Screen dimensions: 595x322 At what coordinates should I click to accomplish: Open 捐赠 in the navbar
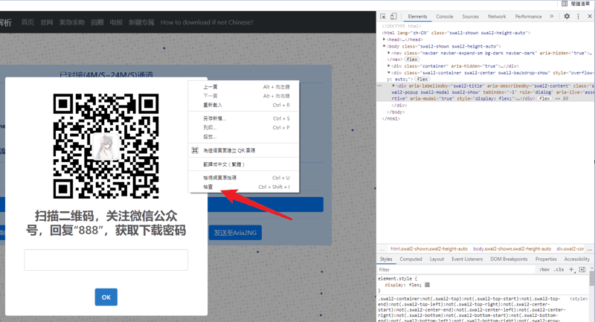[x=97, y=22]
